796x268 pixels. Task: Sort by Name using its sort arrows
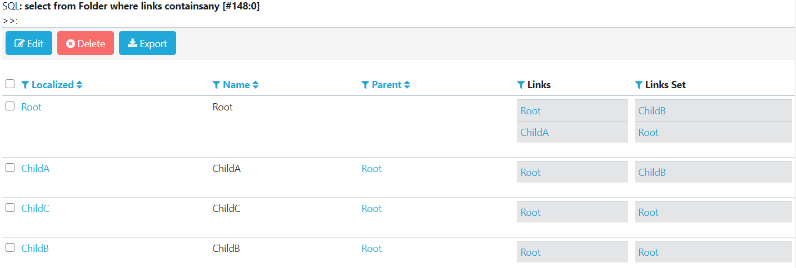point(256,85)
